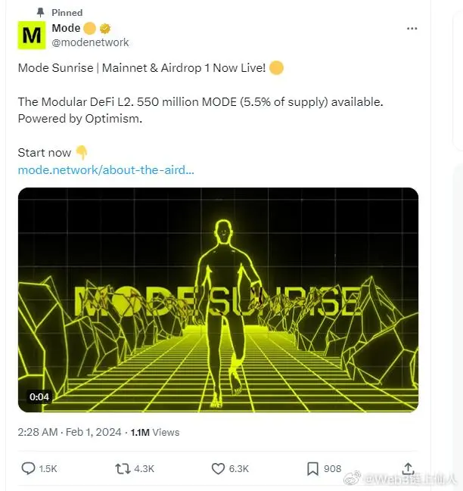This screenshot has height=491, width=463.
Task: Click the gold verified checkmark badge
Action: tap(105, 29)
